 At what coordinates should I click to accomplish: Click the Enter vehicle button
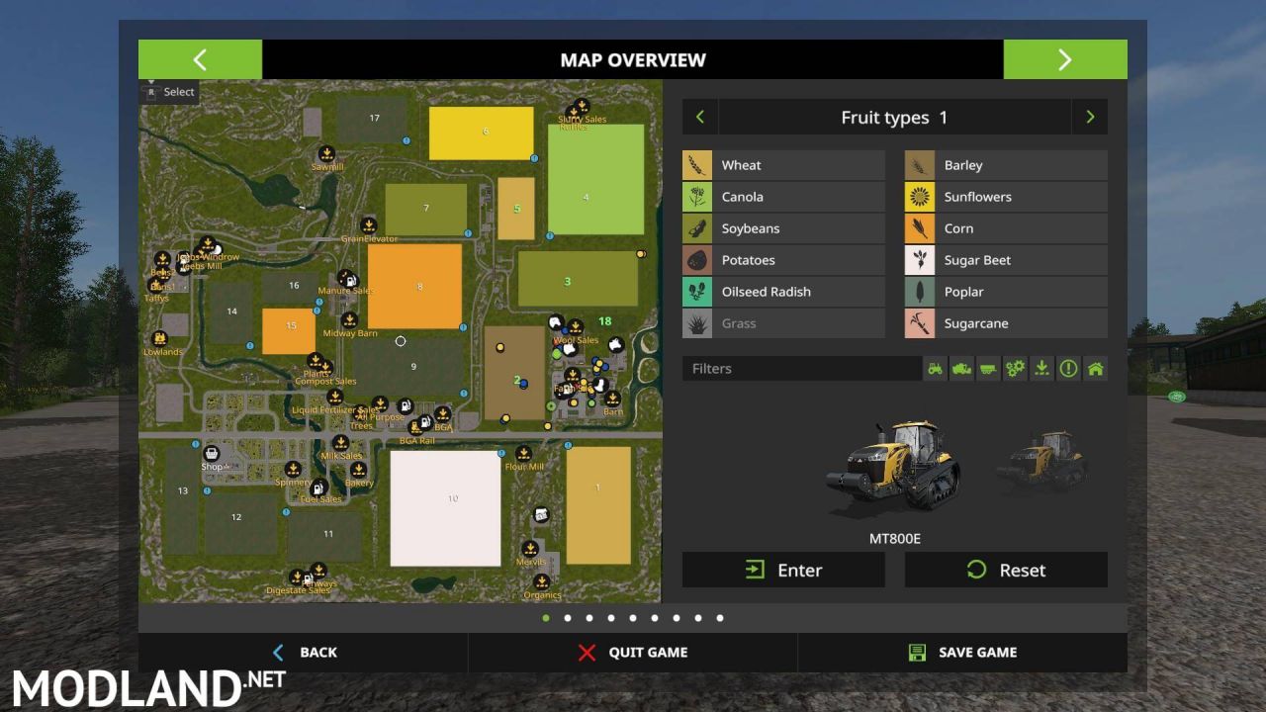[x=783, y=570]
